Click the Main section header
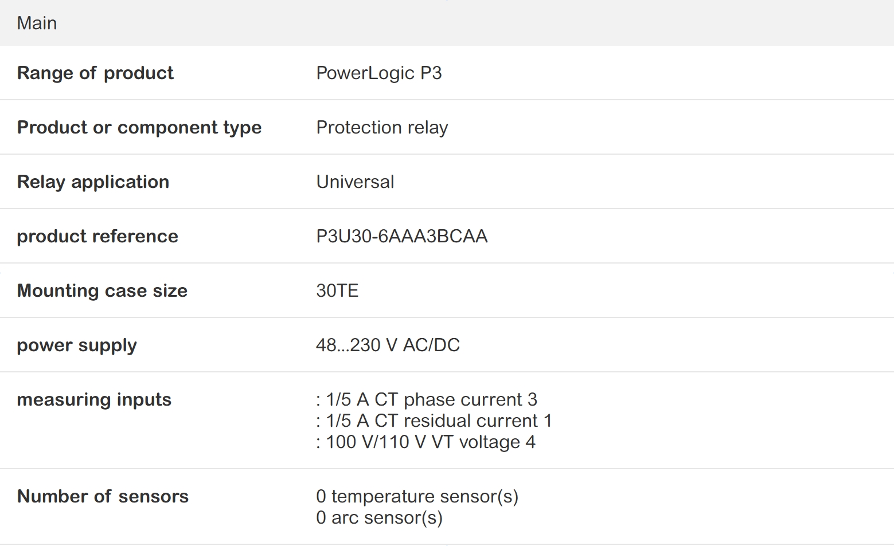 click(x=37, y=23)
